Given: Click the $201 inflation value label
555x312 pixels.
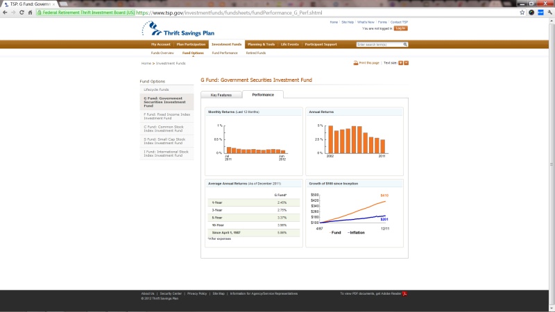Looking at the screenshot, I should [384, 219].
